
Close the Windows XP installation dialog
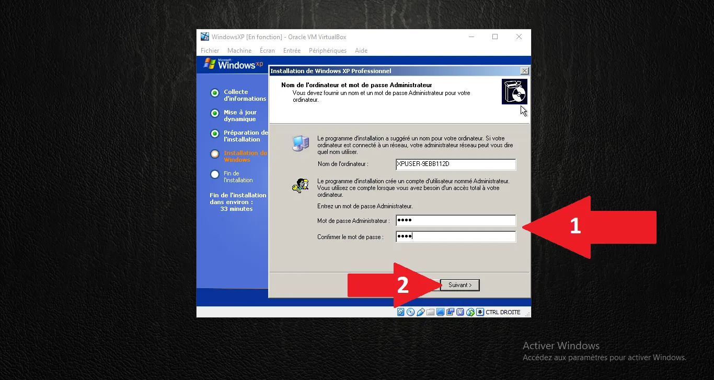click(524, 71)
